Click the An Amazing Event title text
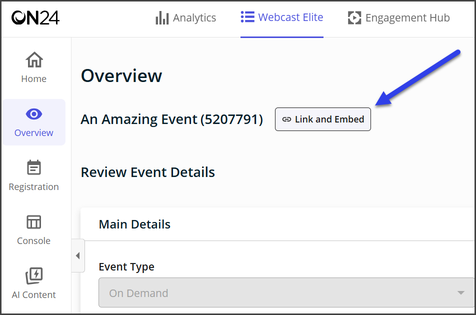The image size is (476, 315). click(x=171, y=119)
